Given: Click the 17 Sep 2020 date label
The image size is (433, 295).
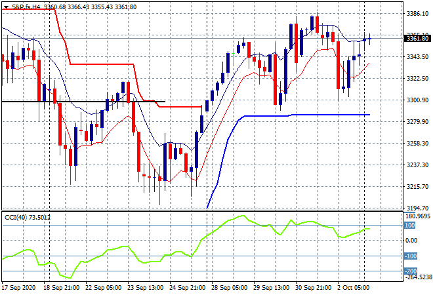Looking at the screenshot, I should coord(19,288).
